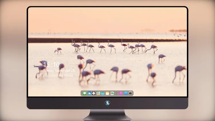Click the monitor stand below the screen
The image size is (215, 121).
(x=107, y=115)
